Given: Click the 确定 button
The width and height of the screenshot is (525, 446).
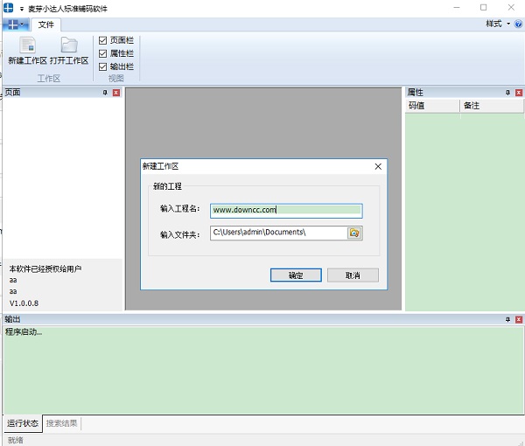Looking at the screenshot, I should point(296,275).
